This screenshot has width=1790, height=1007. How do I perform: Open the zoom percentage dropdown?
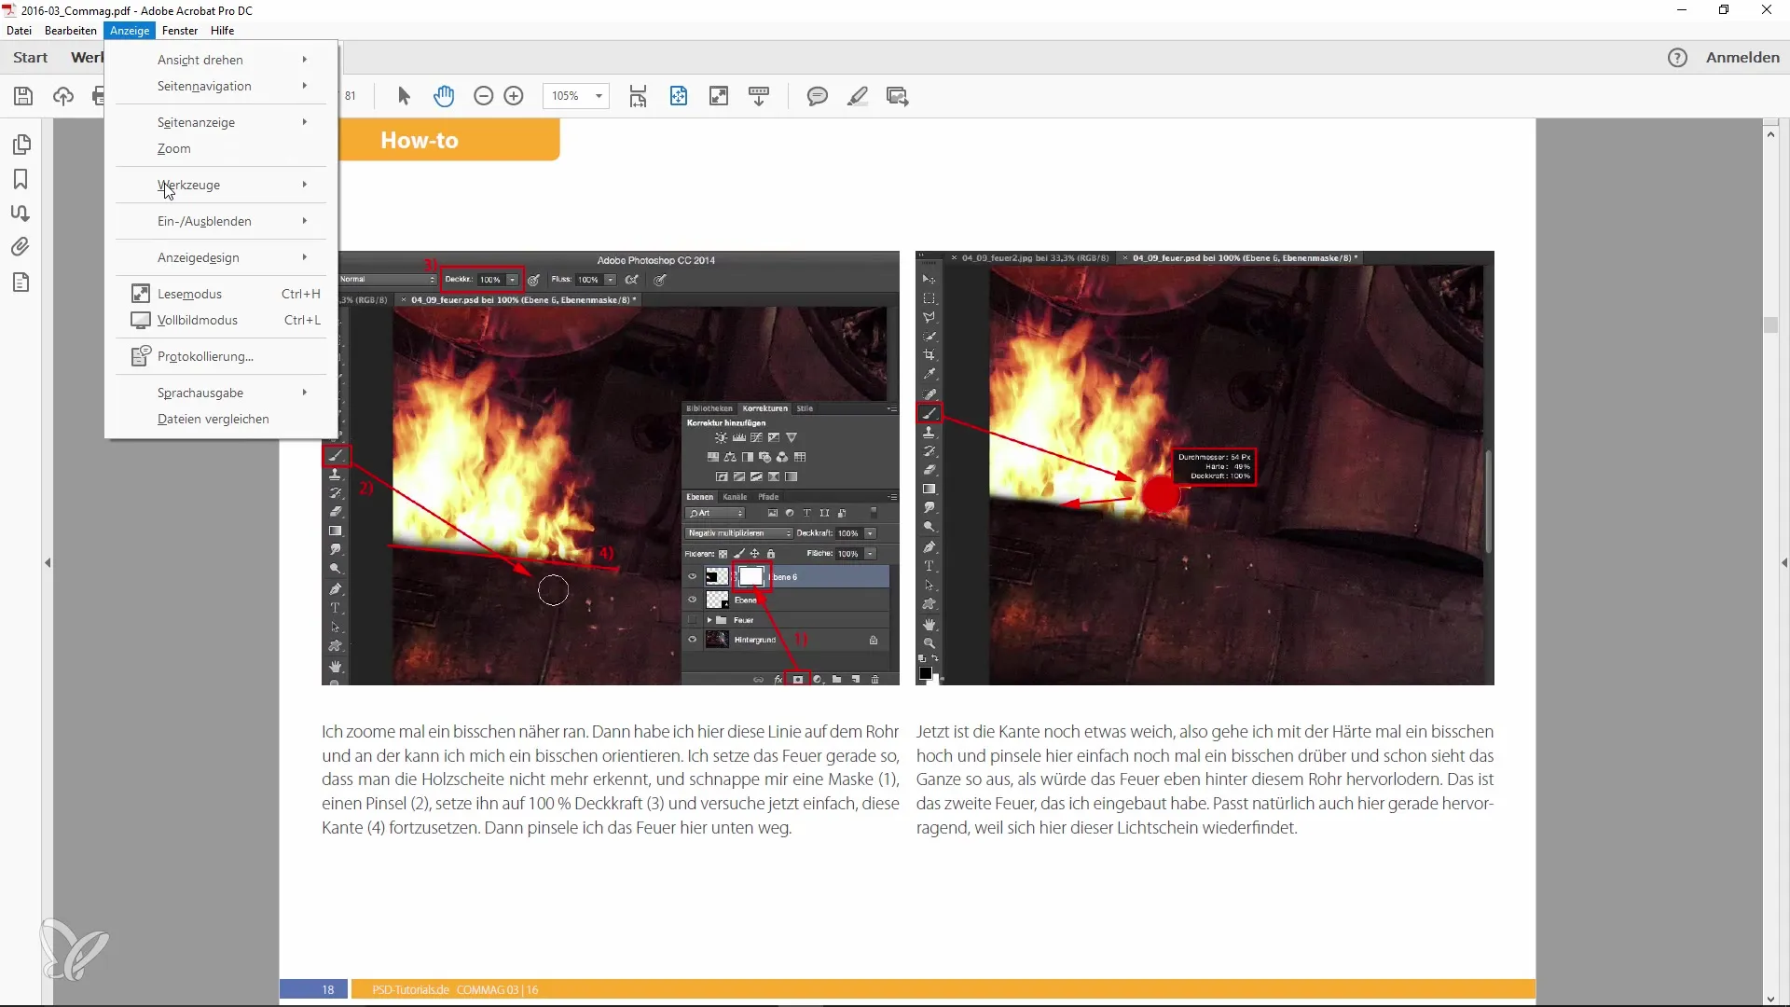tap(599, 96)
